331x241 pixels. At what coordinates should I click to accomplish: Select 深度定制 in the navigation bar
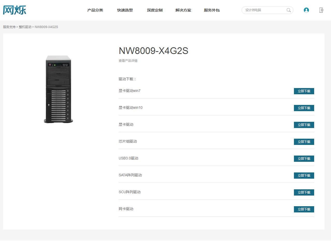(x=155, y=10)
